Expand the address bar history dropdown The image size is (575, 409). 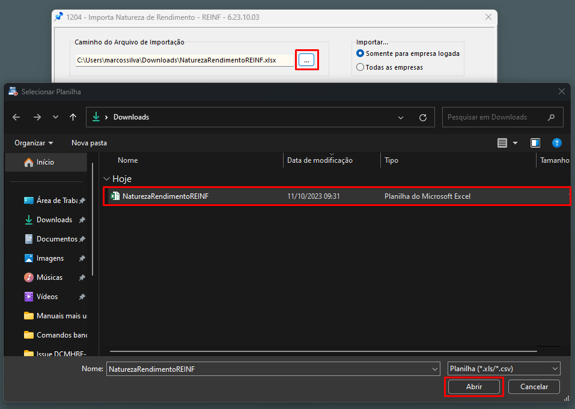click(x=401, y=118)
